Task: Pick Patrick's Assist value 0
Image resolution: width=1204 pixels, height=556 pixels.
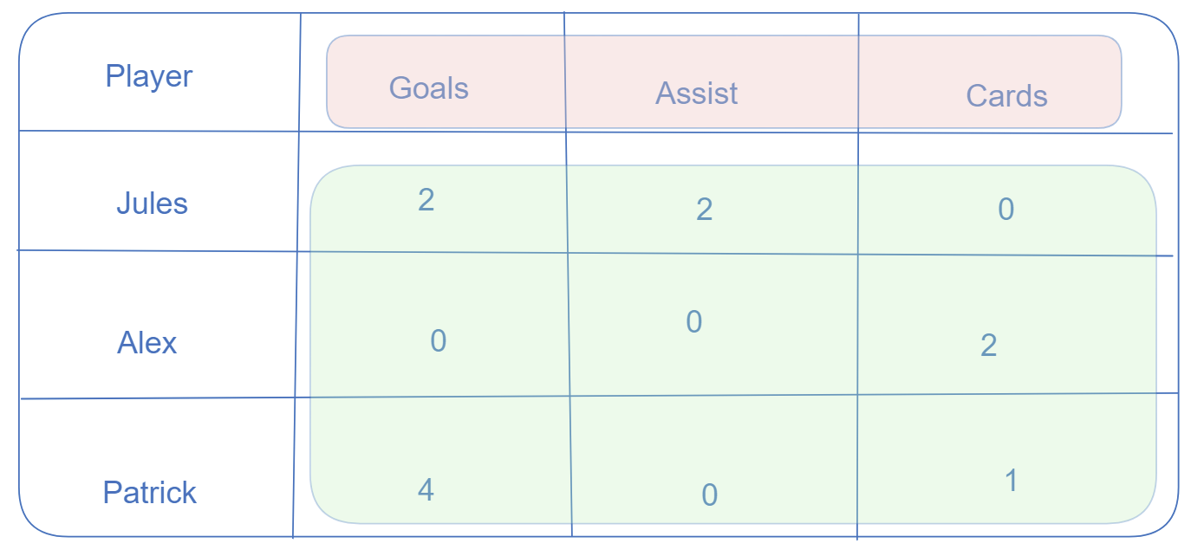Action: pyautogui.click(x=709, y=495)
